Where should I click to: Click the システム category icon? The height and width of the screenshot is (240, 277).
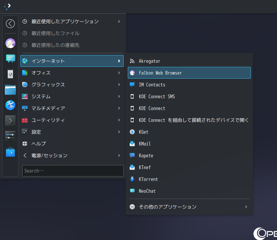(x=25, y=96)
